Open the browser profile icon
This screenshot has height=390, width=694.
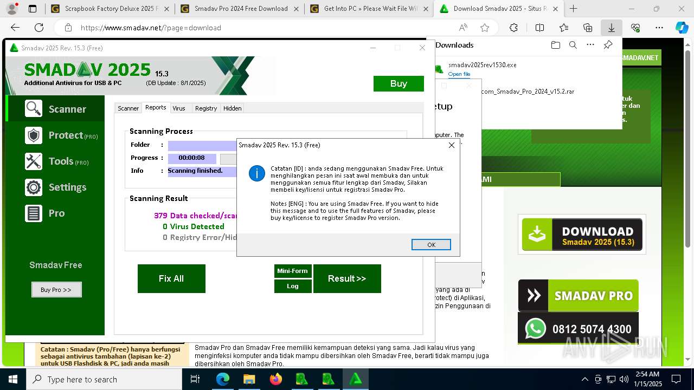point(11,9)
